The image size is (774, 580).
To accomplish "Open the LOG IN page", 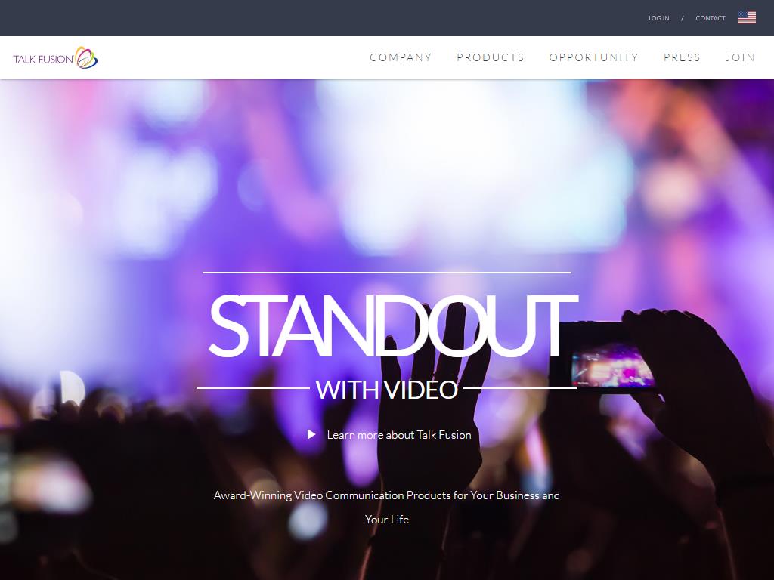I will [x=658, y=18].
